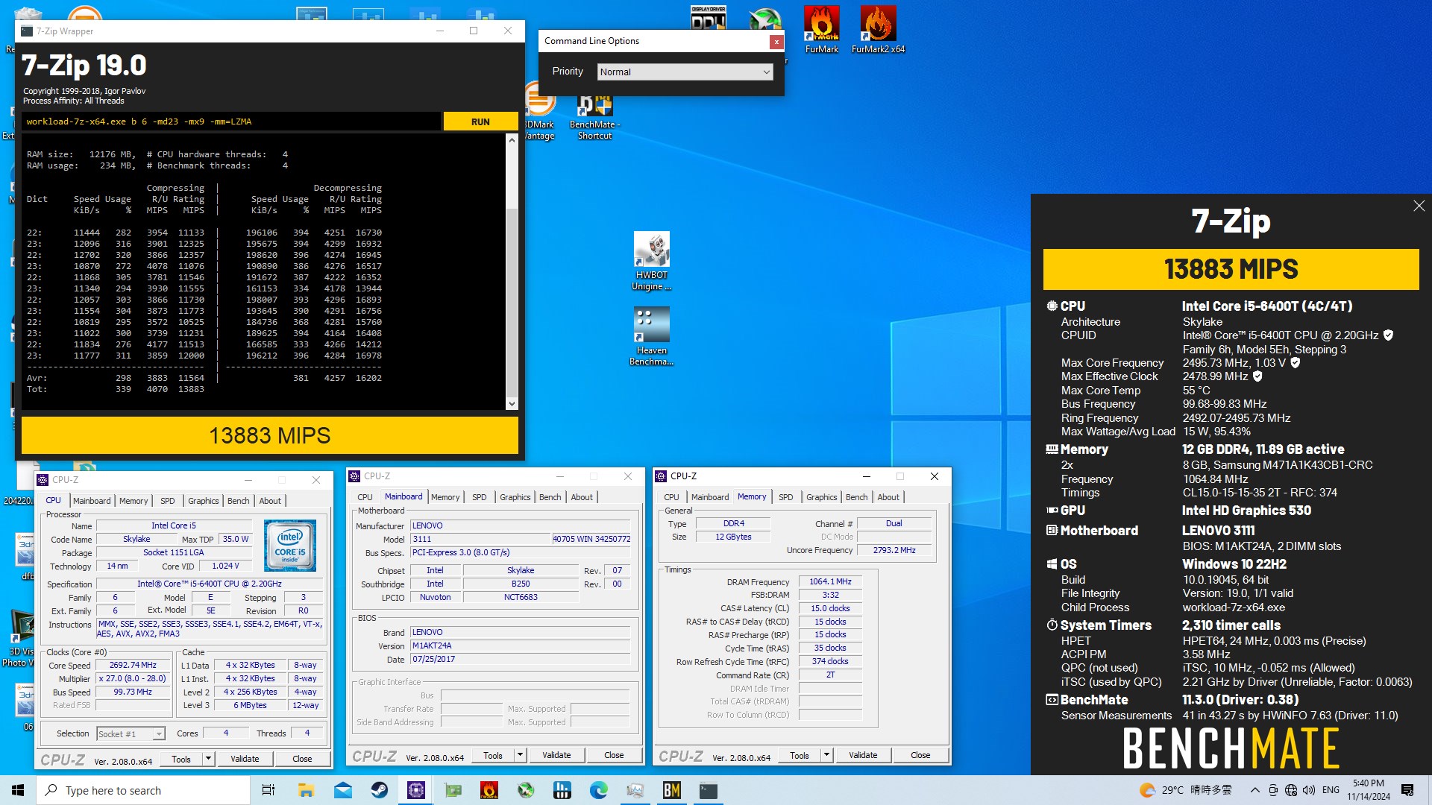
Task: Click Close button in right CPU-Z window
Action: pos(920,756)
